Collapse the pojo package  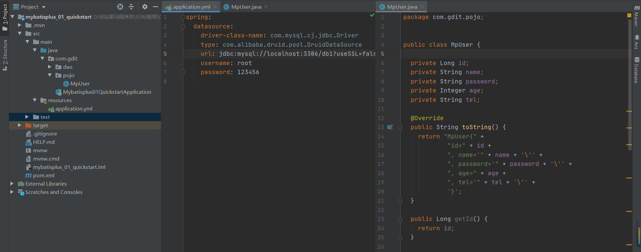(x=50, y=75)
